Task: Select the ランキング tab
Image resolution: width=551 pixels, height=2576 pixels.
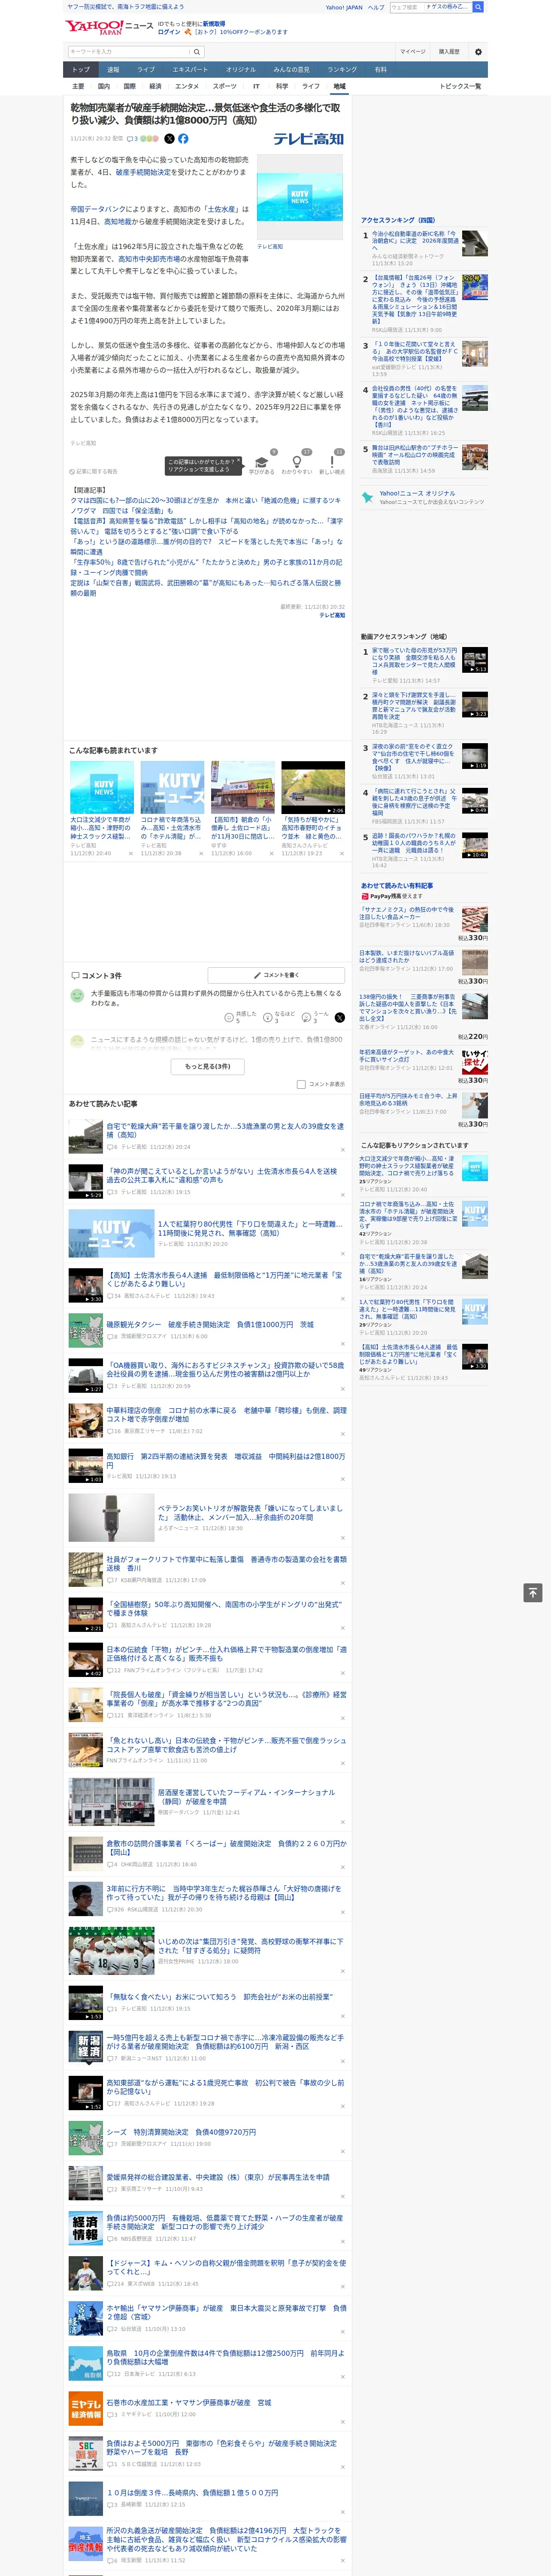Action: (342, 69)
